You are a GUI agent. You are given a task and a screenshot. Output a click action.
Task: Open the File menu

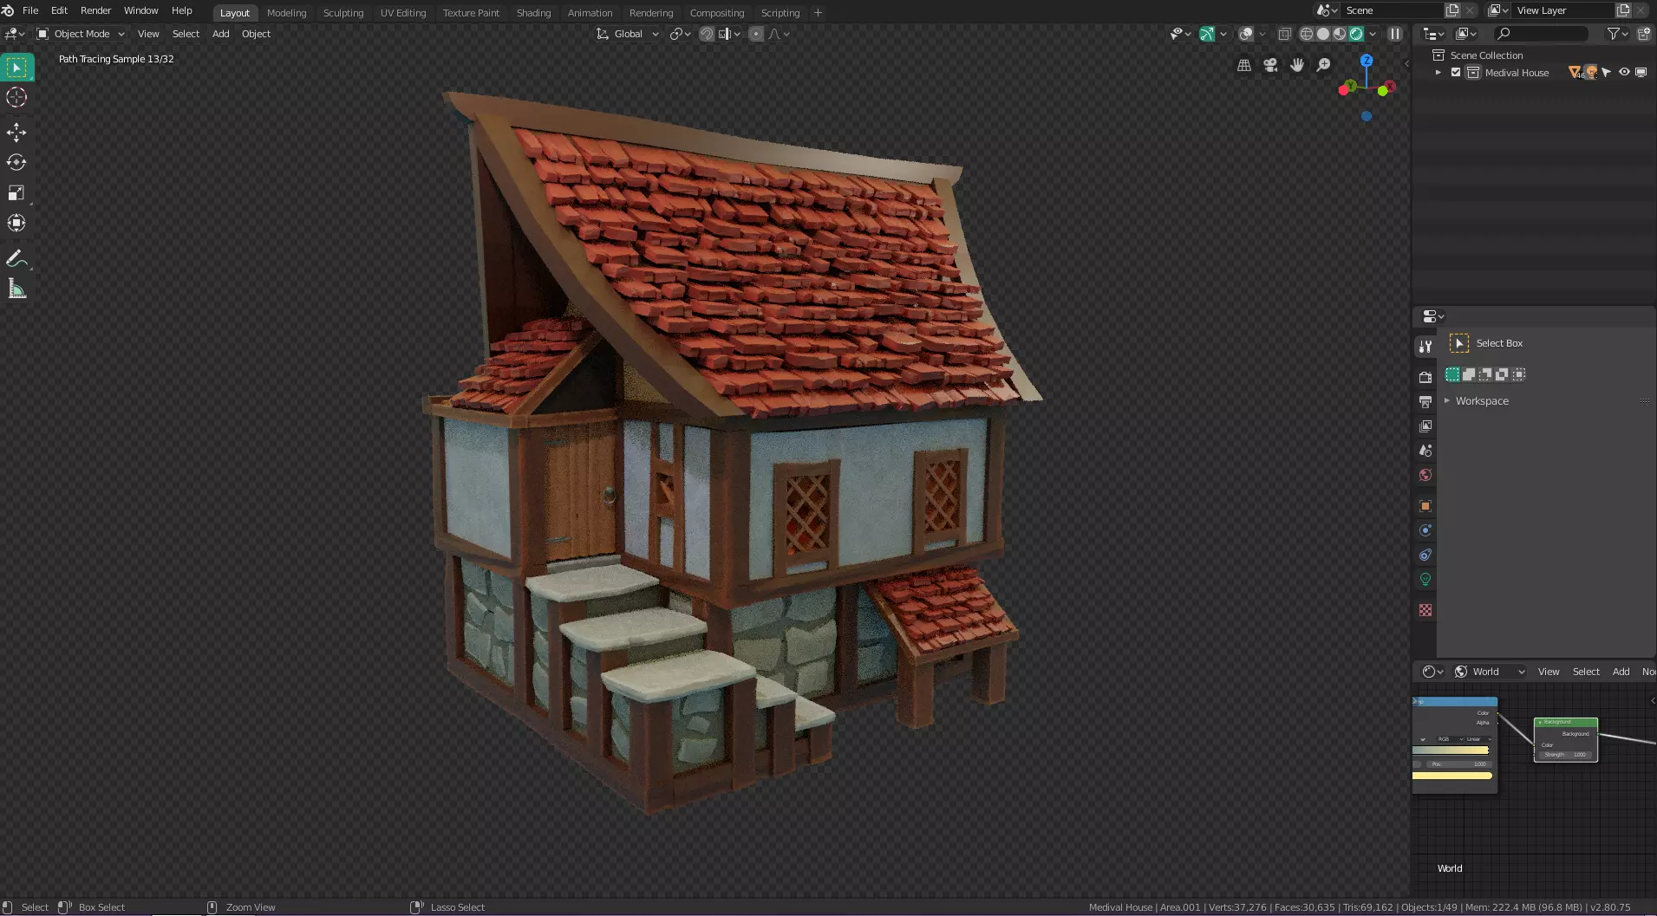click(30, 10)
